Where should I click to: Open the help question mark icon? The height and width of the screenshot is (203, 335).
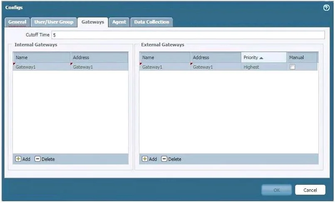click(326, 8)
